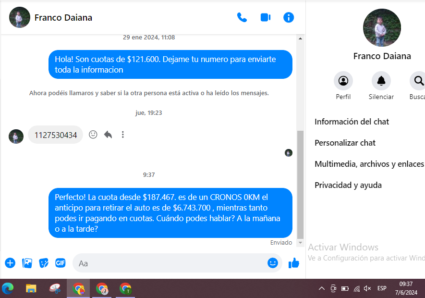This screenshot has width=425, height=298.
Task: Expand Personalizar chat section
Action: [345, 143]
